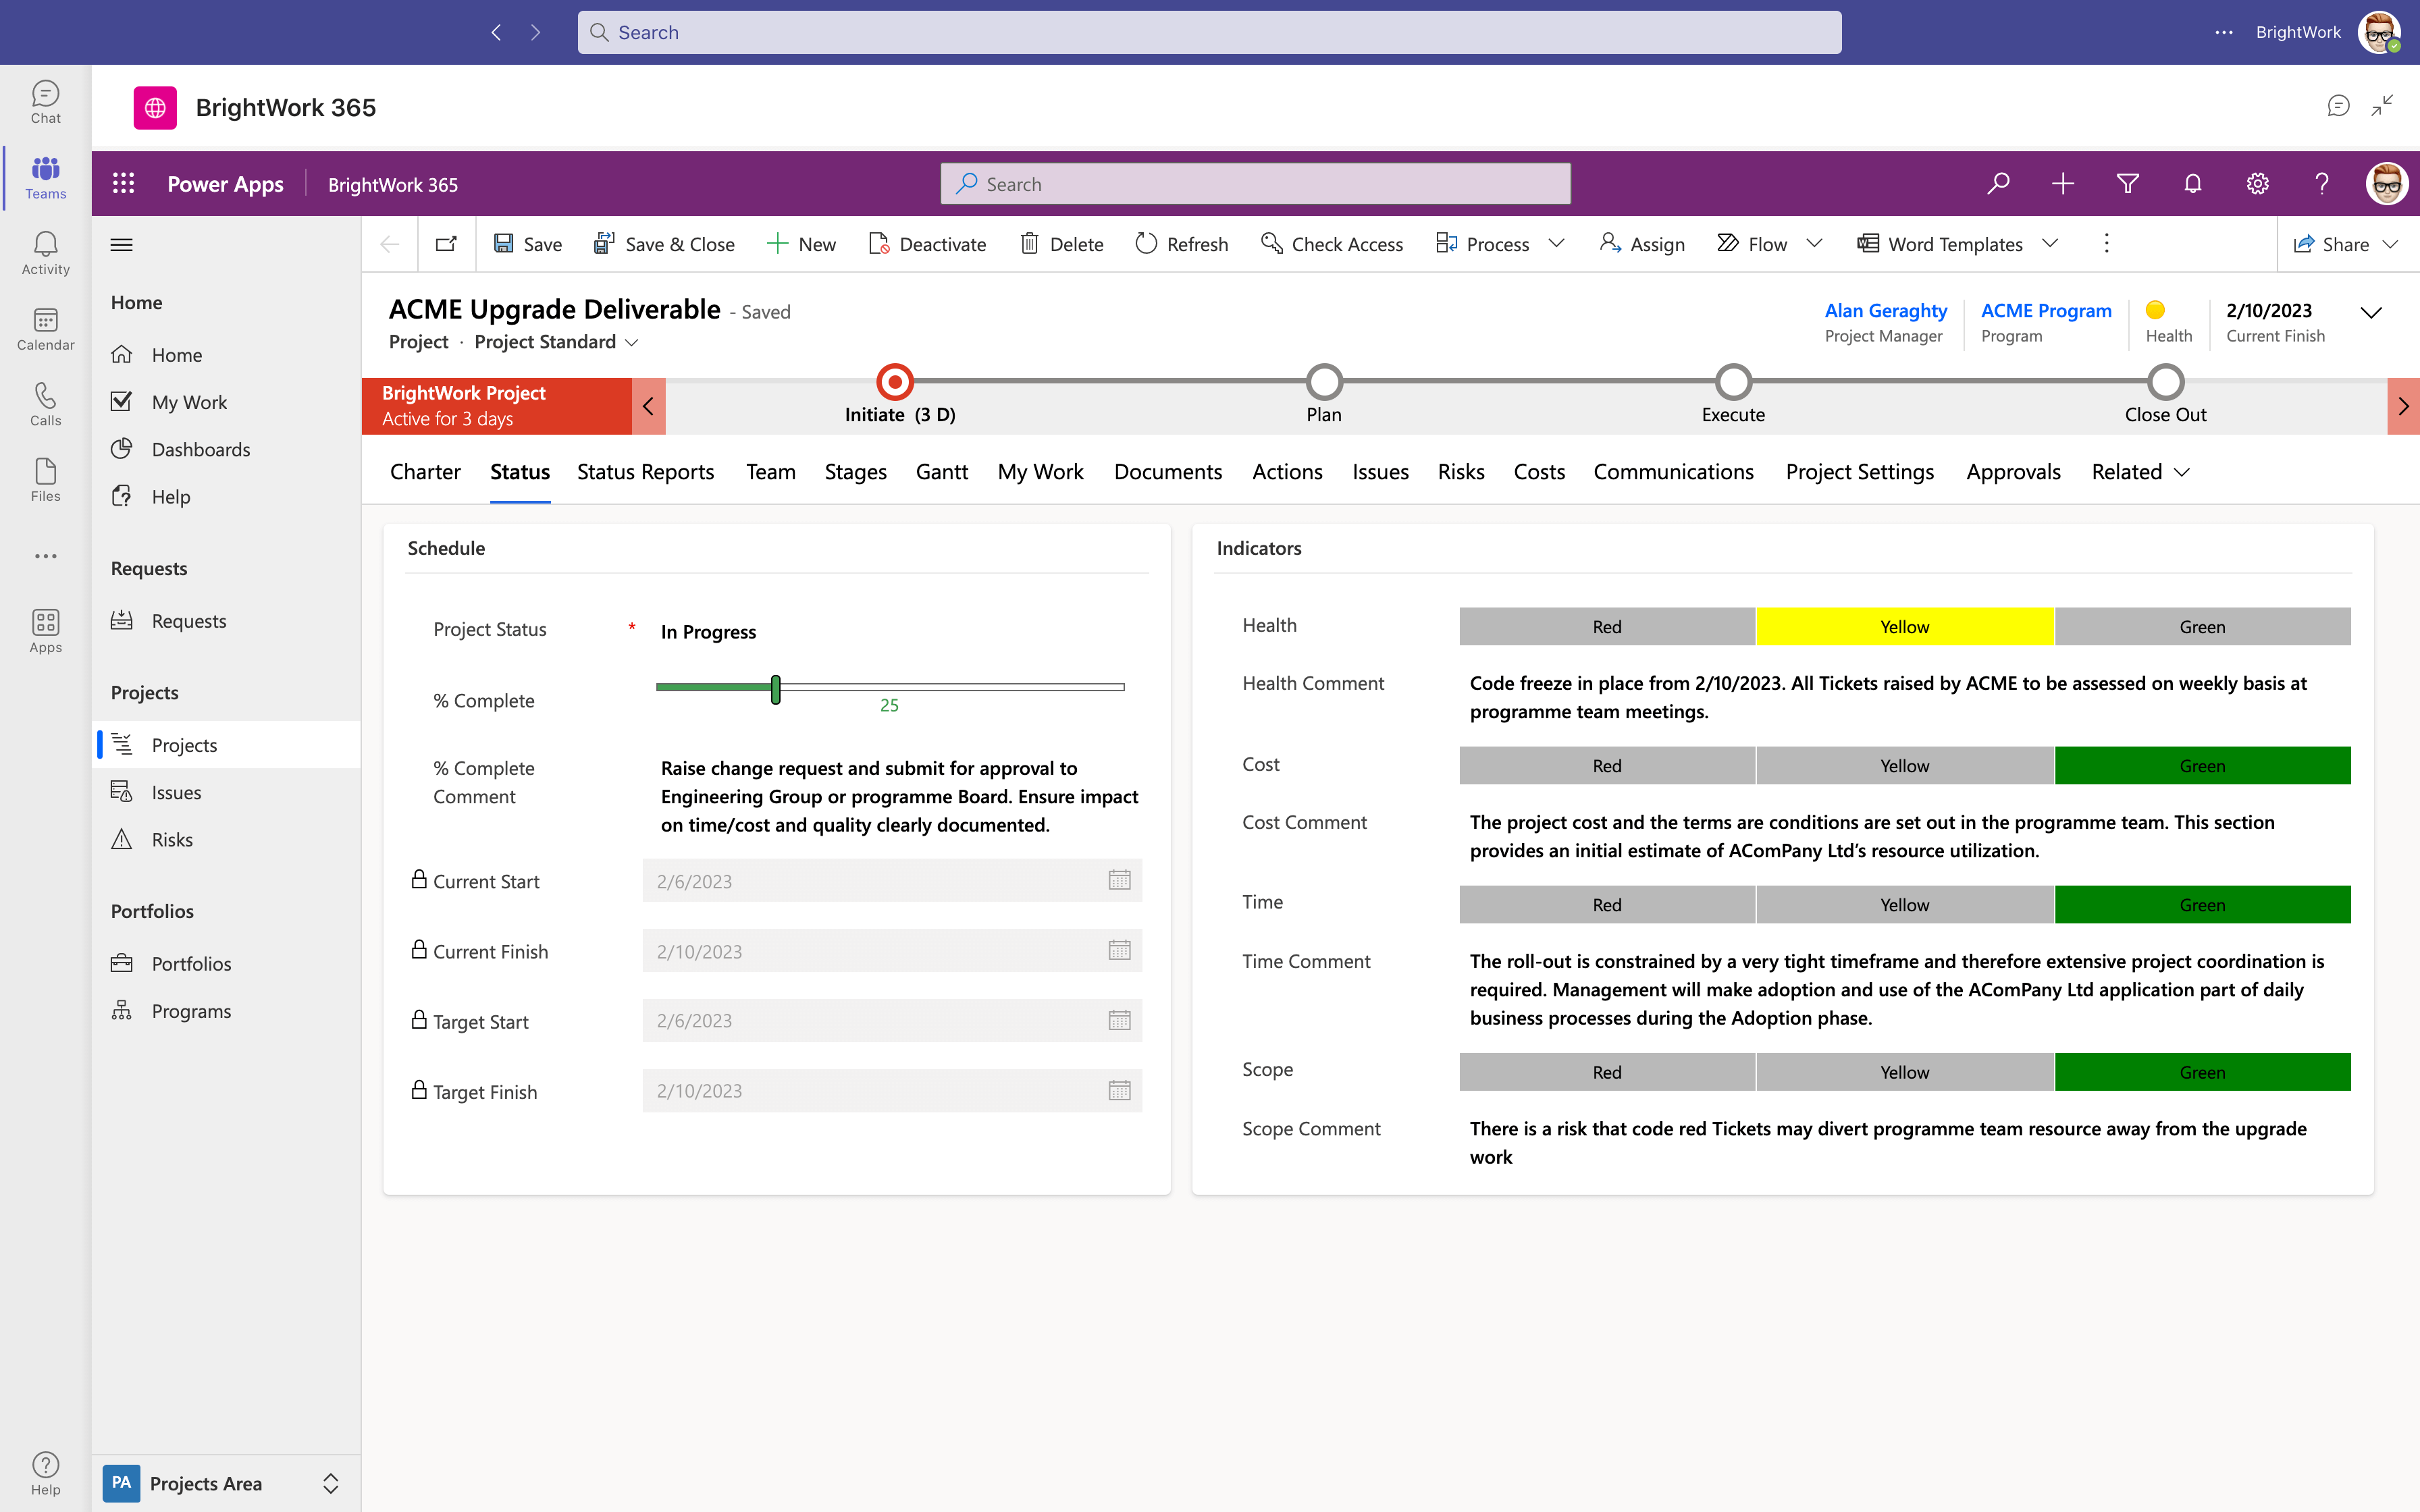Open the Apps icon in Teams sidebar

pyautogui.click(x=45, y=631)
